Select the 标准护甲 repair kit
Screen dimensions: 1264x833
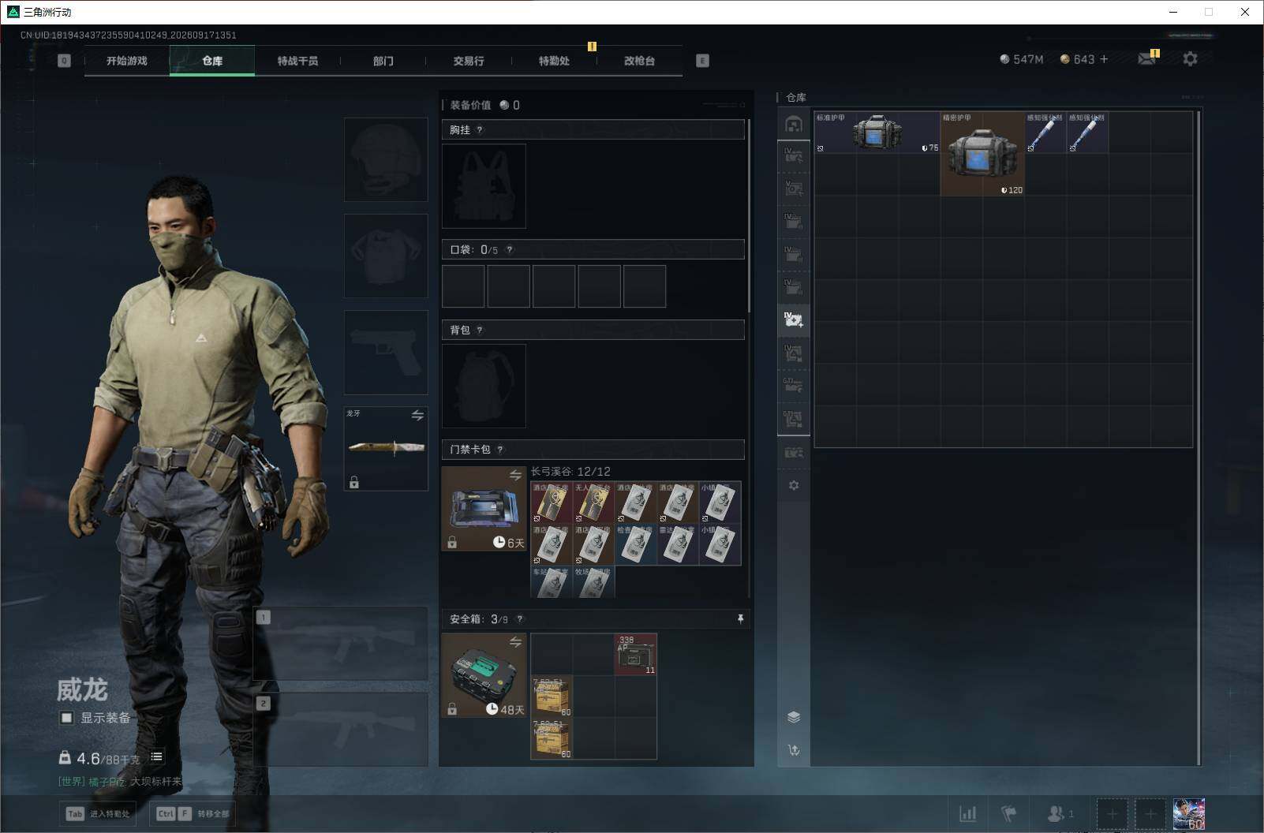click(877, 133)
